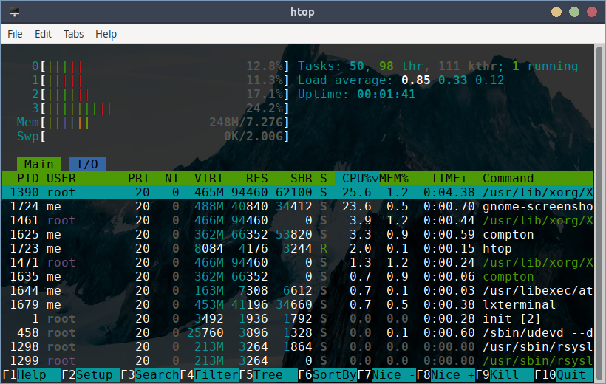Click the Load average text
Viewport: 606px width, 384px height.
pos(401,80)
